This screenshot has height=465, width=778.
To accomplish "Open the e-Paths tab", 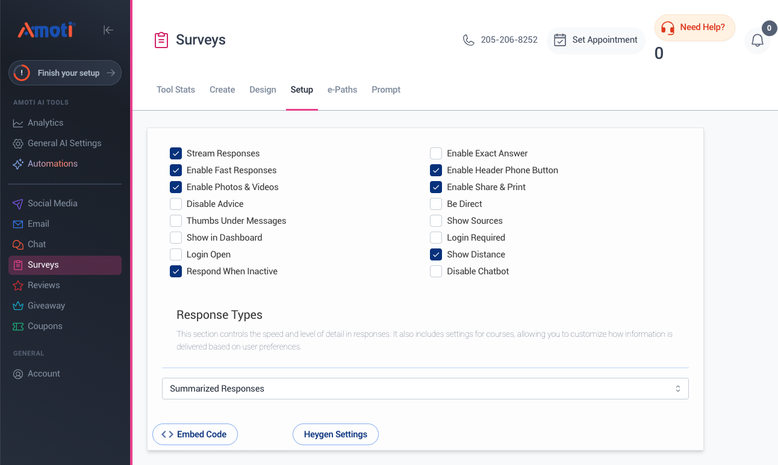I will click(x=342, y=90).
